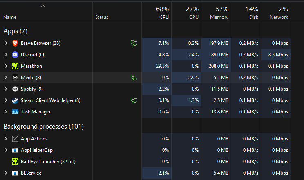Expand the BEService background process
The width and height of the screenshot is (304, 180).
6,173
